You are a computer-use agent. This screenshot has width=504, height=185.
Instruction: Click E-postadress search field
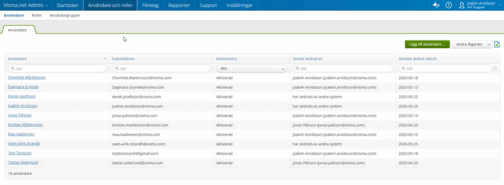pos(161,68)
